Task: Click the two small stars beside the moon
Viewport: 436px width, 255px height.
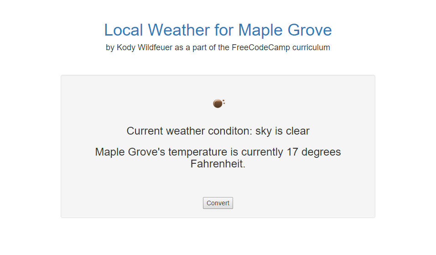Action: pos(224,102)
